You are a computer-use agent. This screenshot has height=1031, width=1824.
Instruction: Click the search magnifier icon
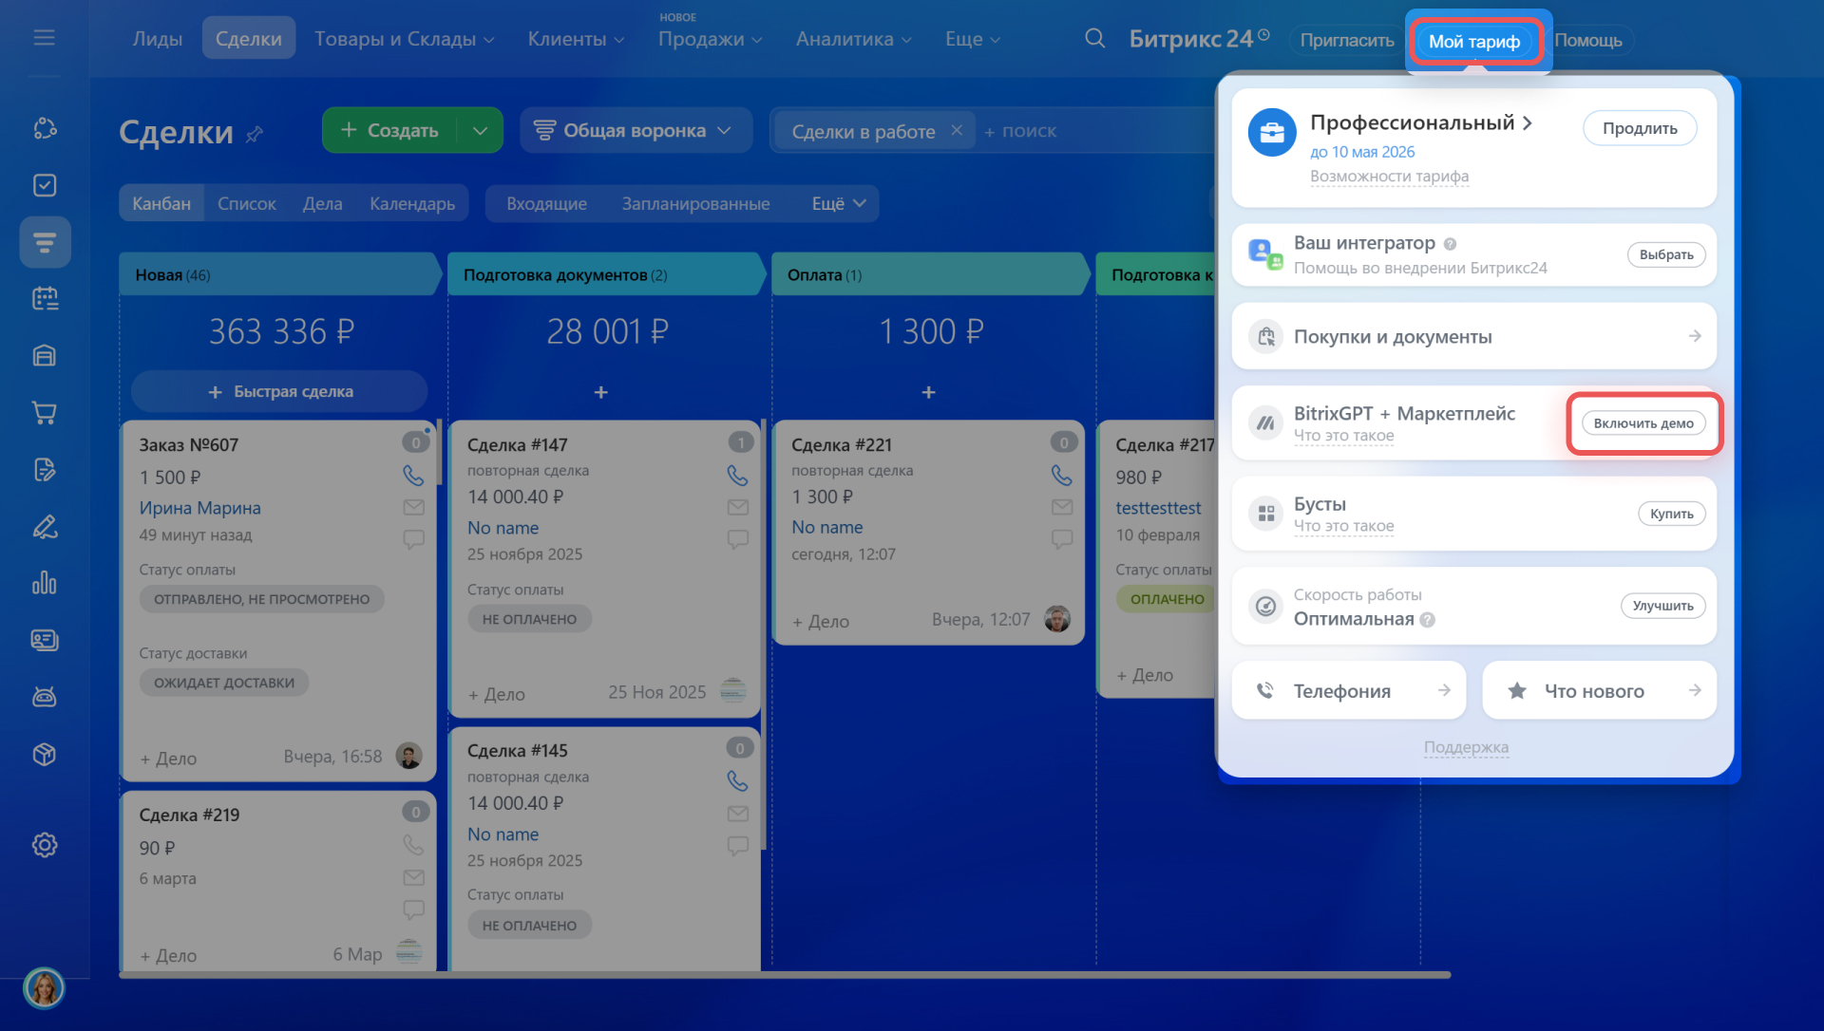tap(1094, 39)
